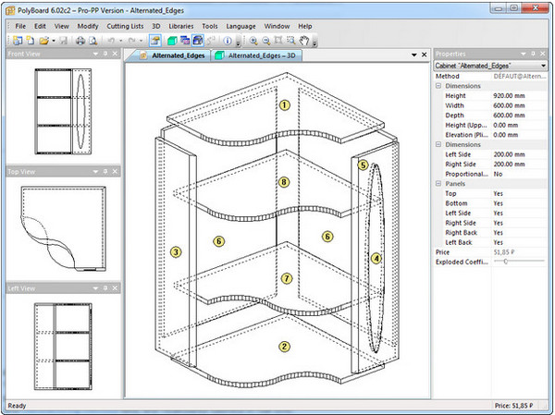Collapse the first Dimensions group
555x415 pixels.
tap(438, 86)
